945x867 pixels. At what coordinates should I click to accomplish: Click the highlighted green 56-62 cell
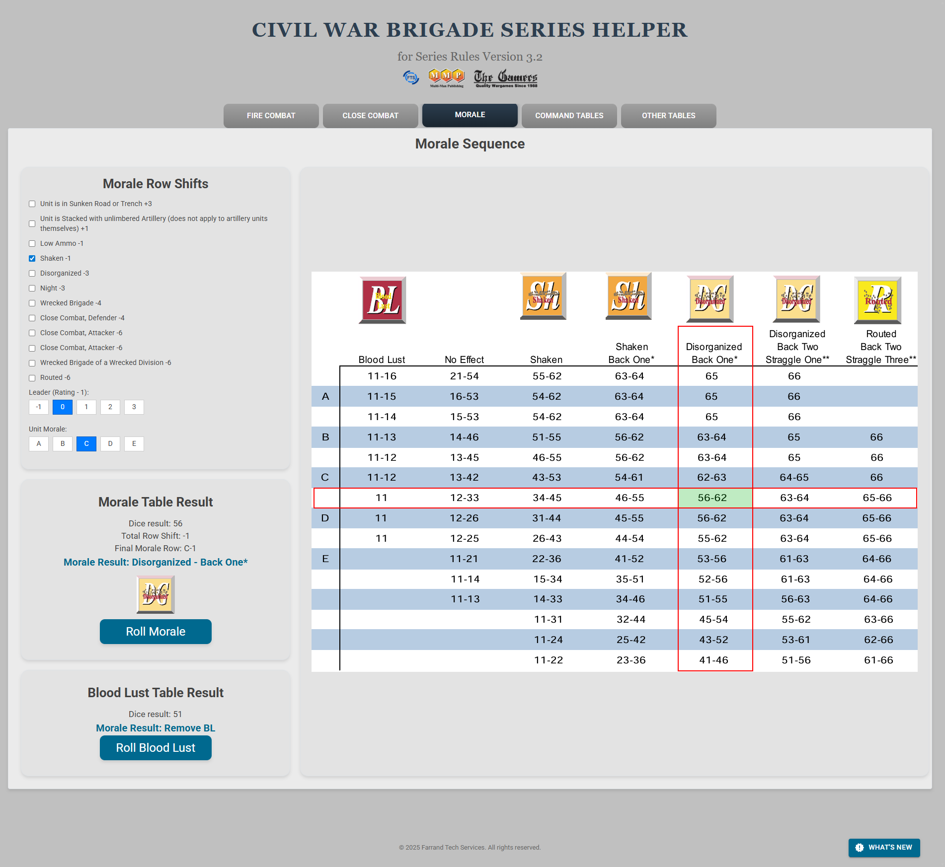[715, 498]
